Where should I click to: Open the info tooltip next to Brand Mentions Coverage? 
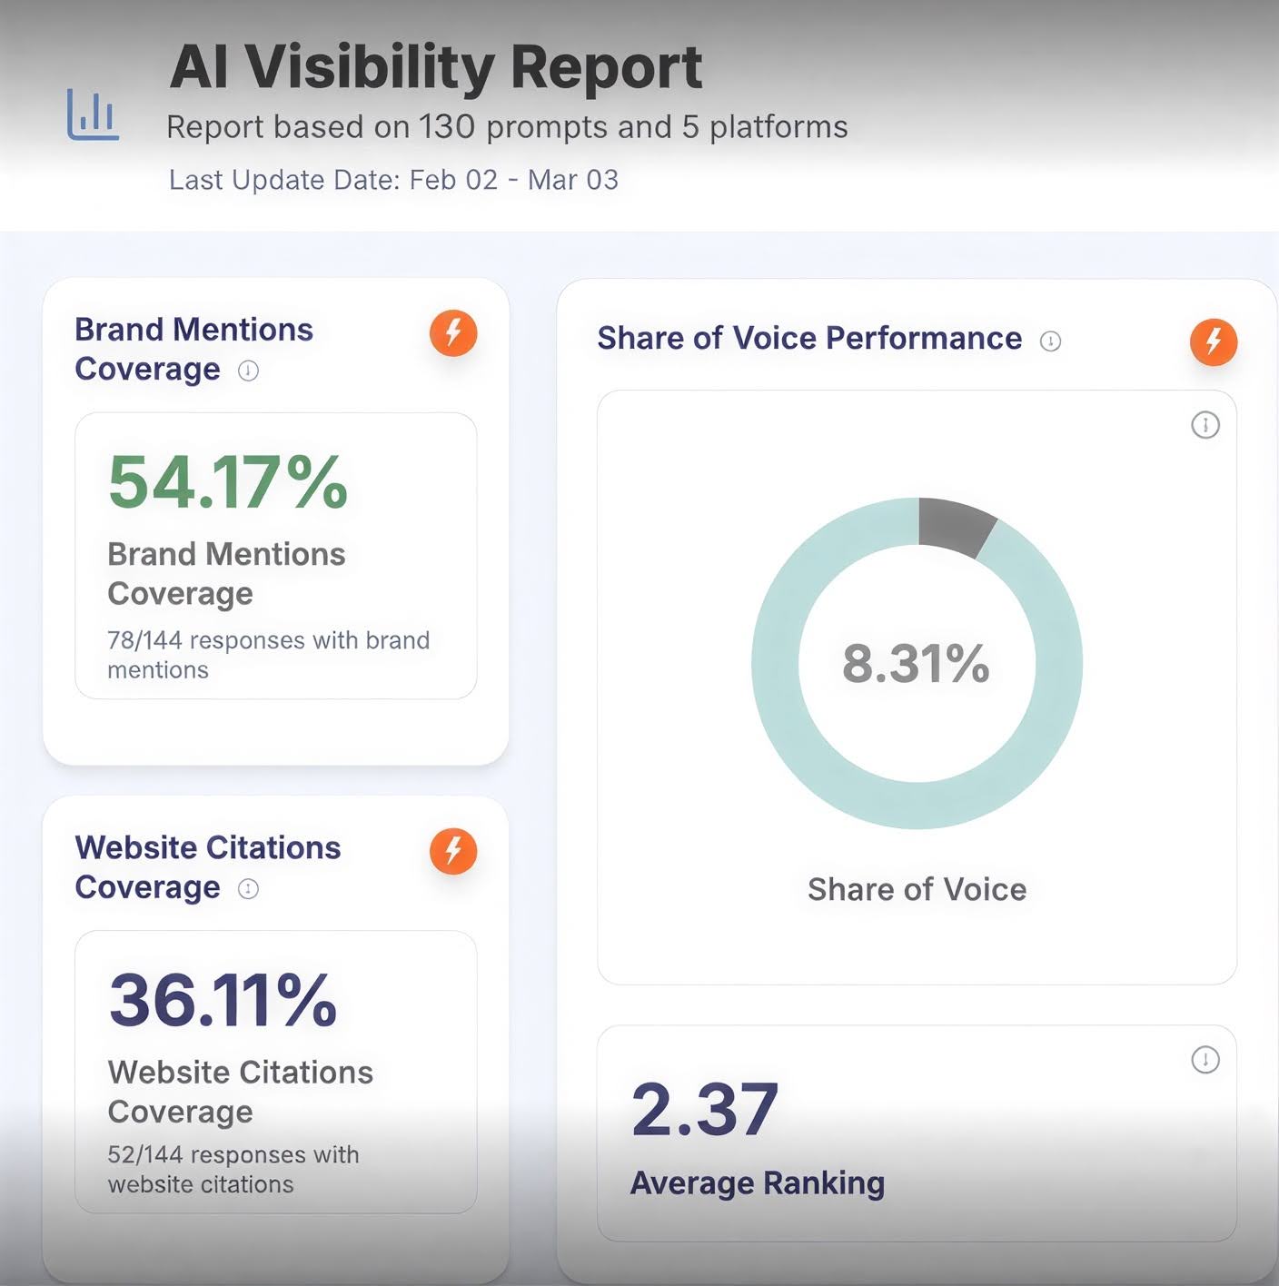[247, 371]
